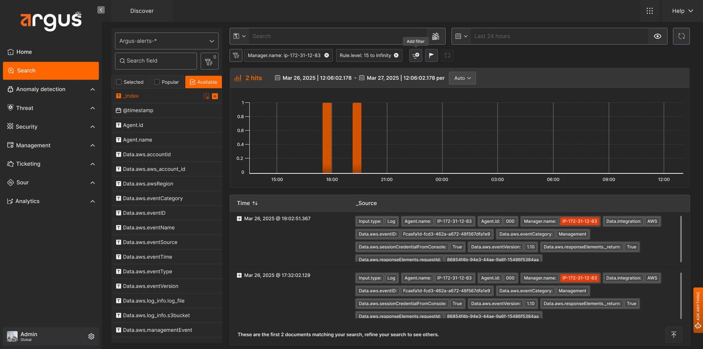Open Admin settings gear icon
The height and width of the screenshot is (349, 703).
coord(91,336)
